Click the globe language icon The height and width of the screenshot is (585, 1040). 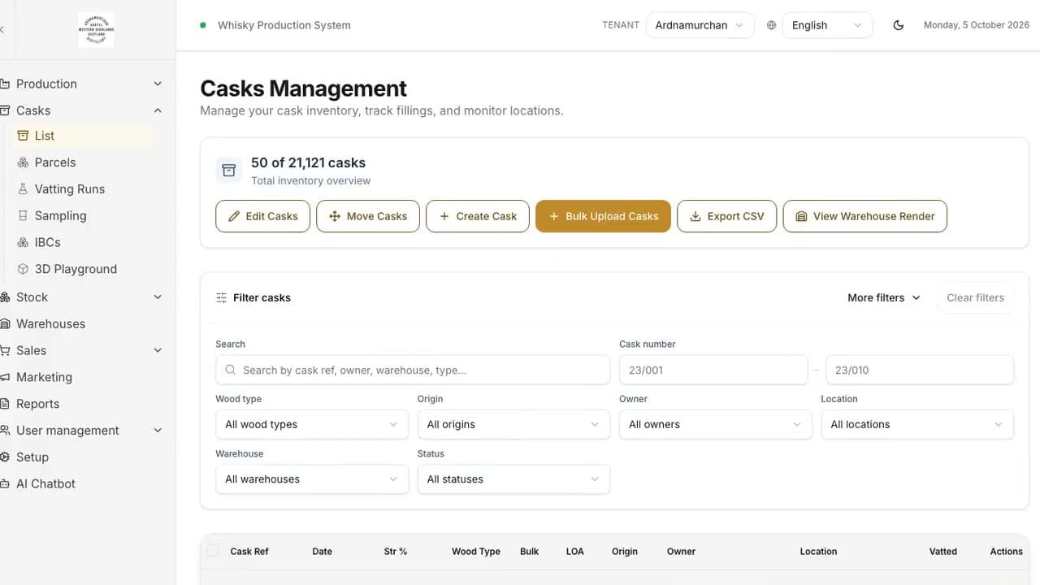tap(771, 25)
